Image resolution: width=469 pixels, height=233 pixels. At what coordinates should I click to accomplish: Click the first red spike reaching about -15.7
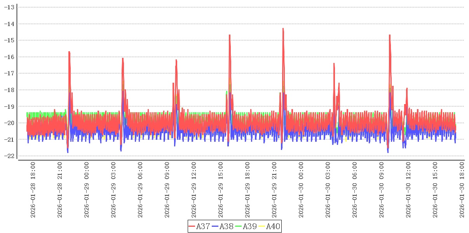(x=69, y=52)
